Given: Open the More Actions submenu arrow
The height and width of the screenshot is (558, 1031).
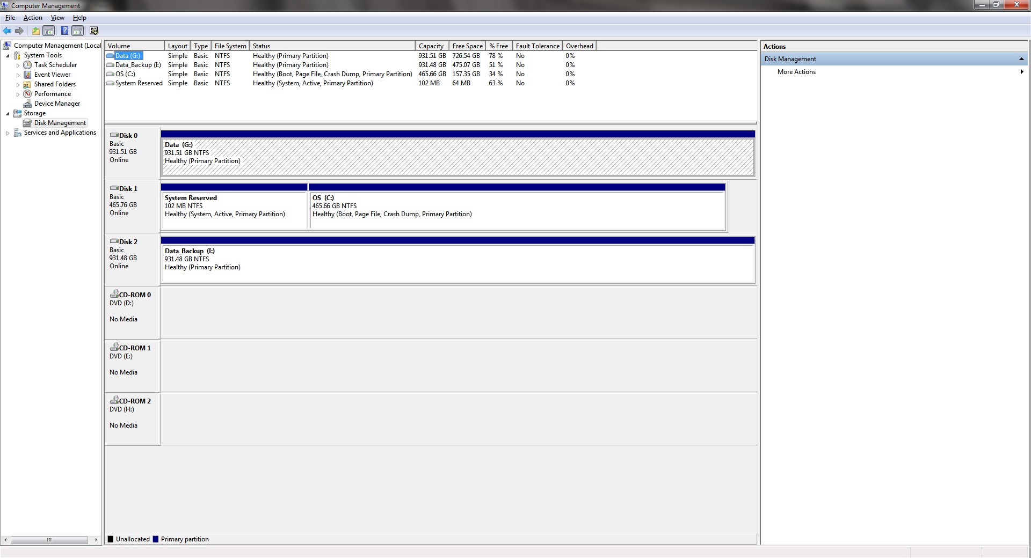Looking at the screenshot, I should pyautogui.click(x=1021, y=72).
